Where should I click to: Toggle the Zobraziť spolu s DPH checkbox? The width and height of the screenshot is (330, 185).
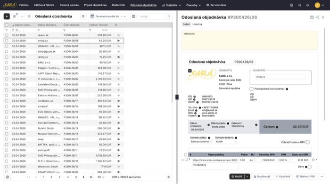[x=308, y=142]
